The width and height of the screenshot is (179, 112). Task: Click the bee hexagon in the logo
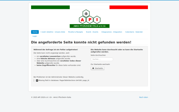coord(86,13)
